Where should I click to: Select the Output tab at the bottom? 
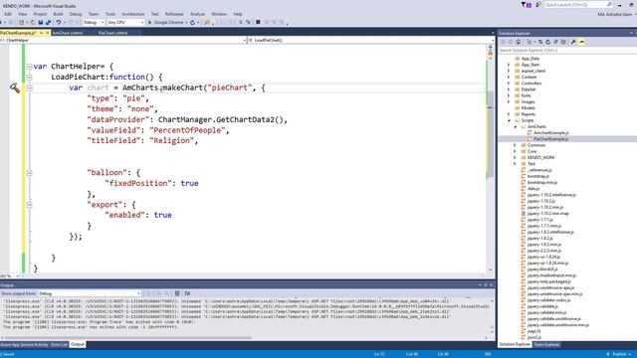click(78, 345)
